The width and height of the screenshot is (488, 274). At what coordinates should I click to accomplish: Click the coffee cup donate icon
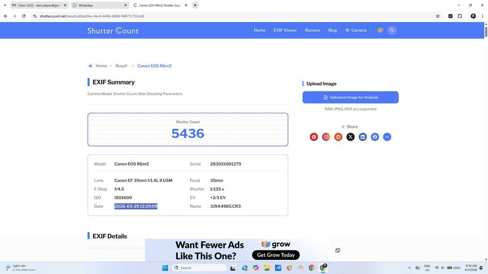(380, 30)
